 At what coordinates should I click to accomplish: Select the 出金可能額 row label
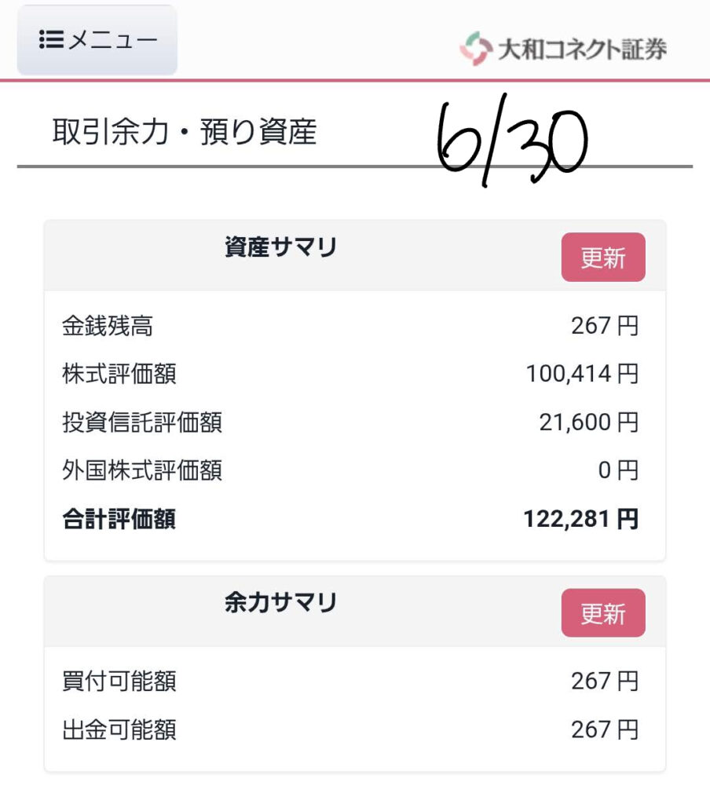(119, 729)
